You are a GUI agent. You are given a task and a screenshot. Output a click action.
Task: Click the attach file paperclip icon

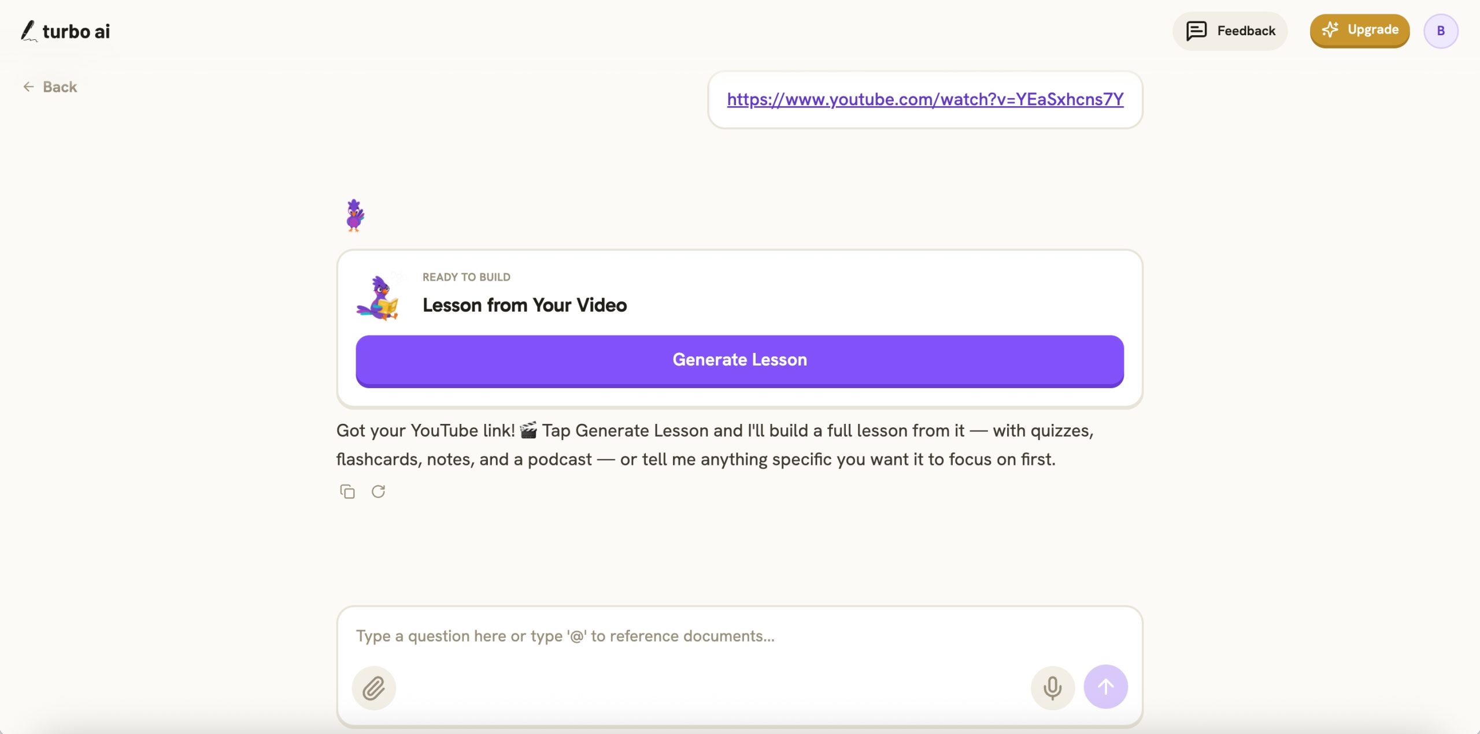pos(374,688)
